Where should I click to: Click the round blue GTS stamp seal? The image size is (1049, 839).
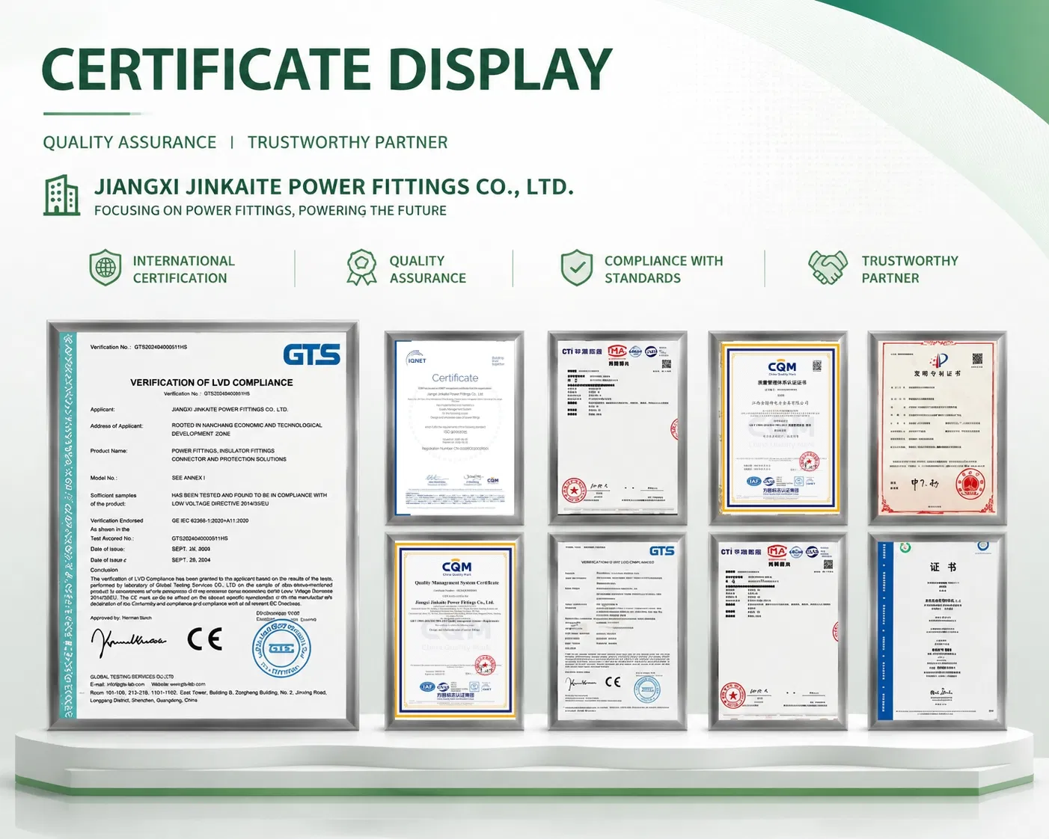coord(281,647)
